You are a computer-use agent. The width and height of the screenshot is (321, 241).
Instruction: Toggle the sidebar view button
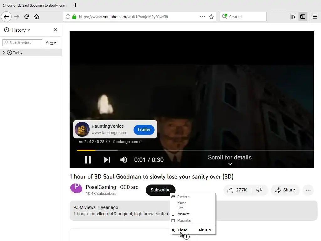[x=303, y=17]
